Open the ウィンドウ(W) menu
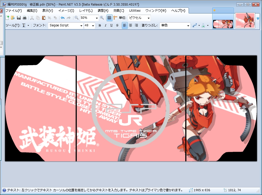Screen dimensions: 262x195 [156, 10]
